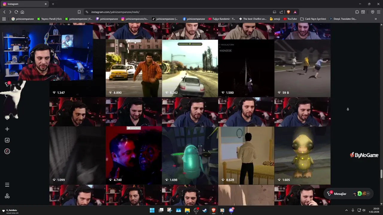Reload the Instagram page
Image resolution: width=383 pixels, height=215 pixels.
pyautogui.click(x=16, y=12)
